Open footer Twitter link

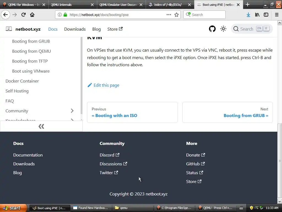coord(109,173)
